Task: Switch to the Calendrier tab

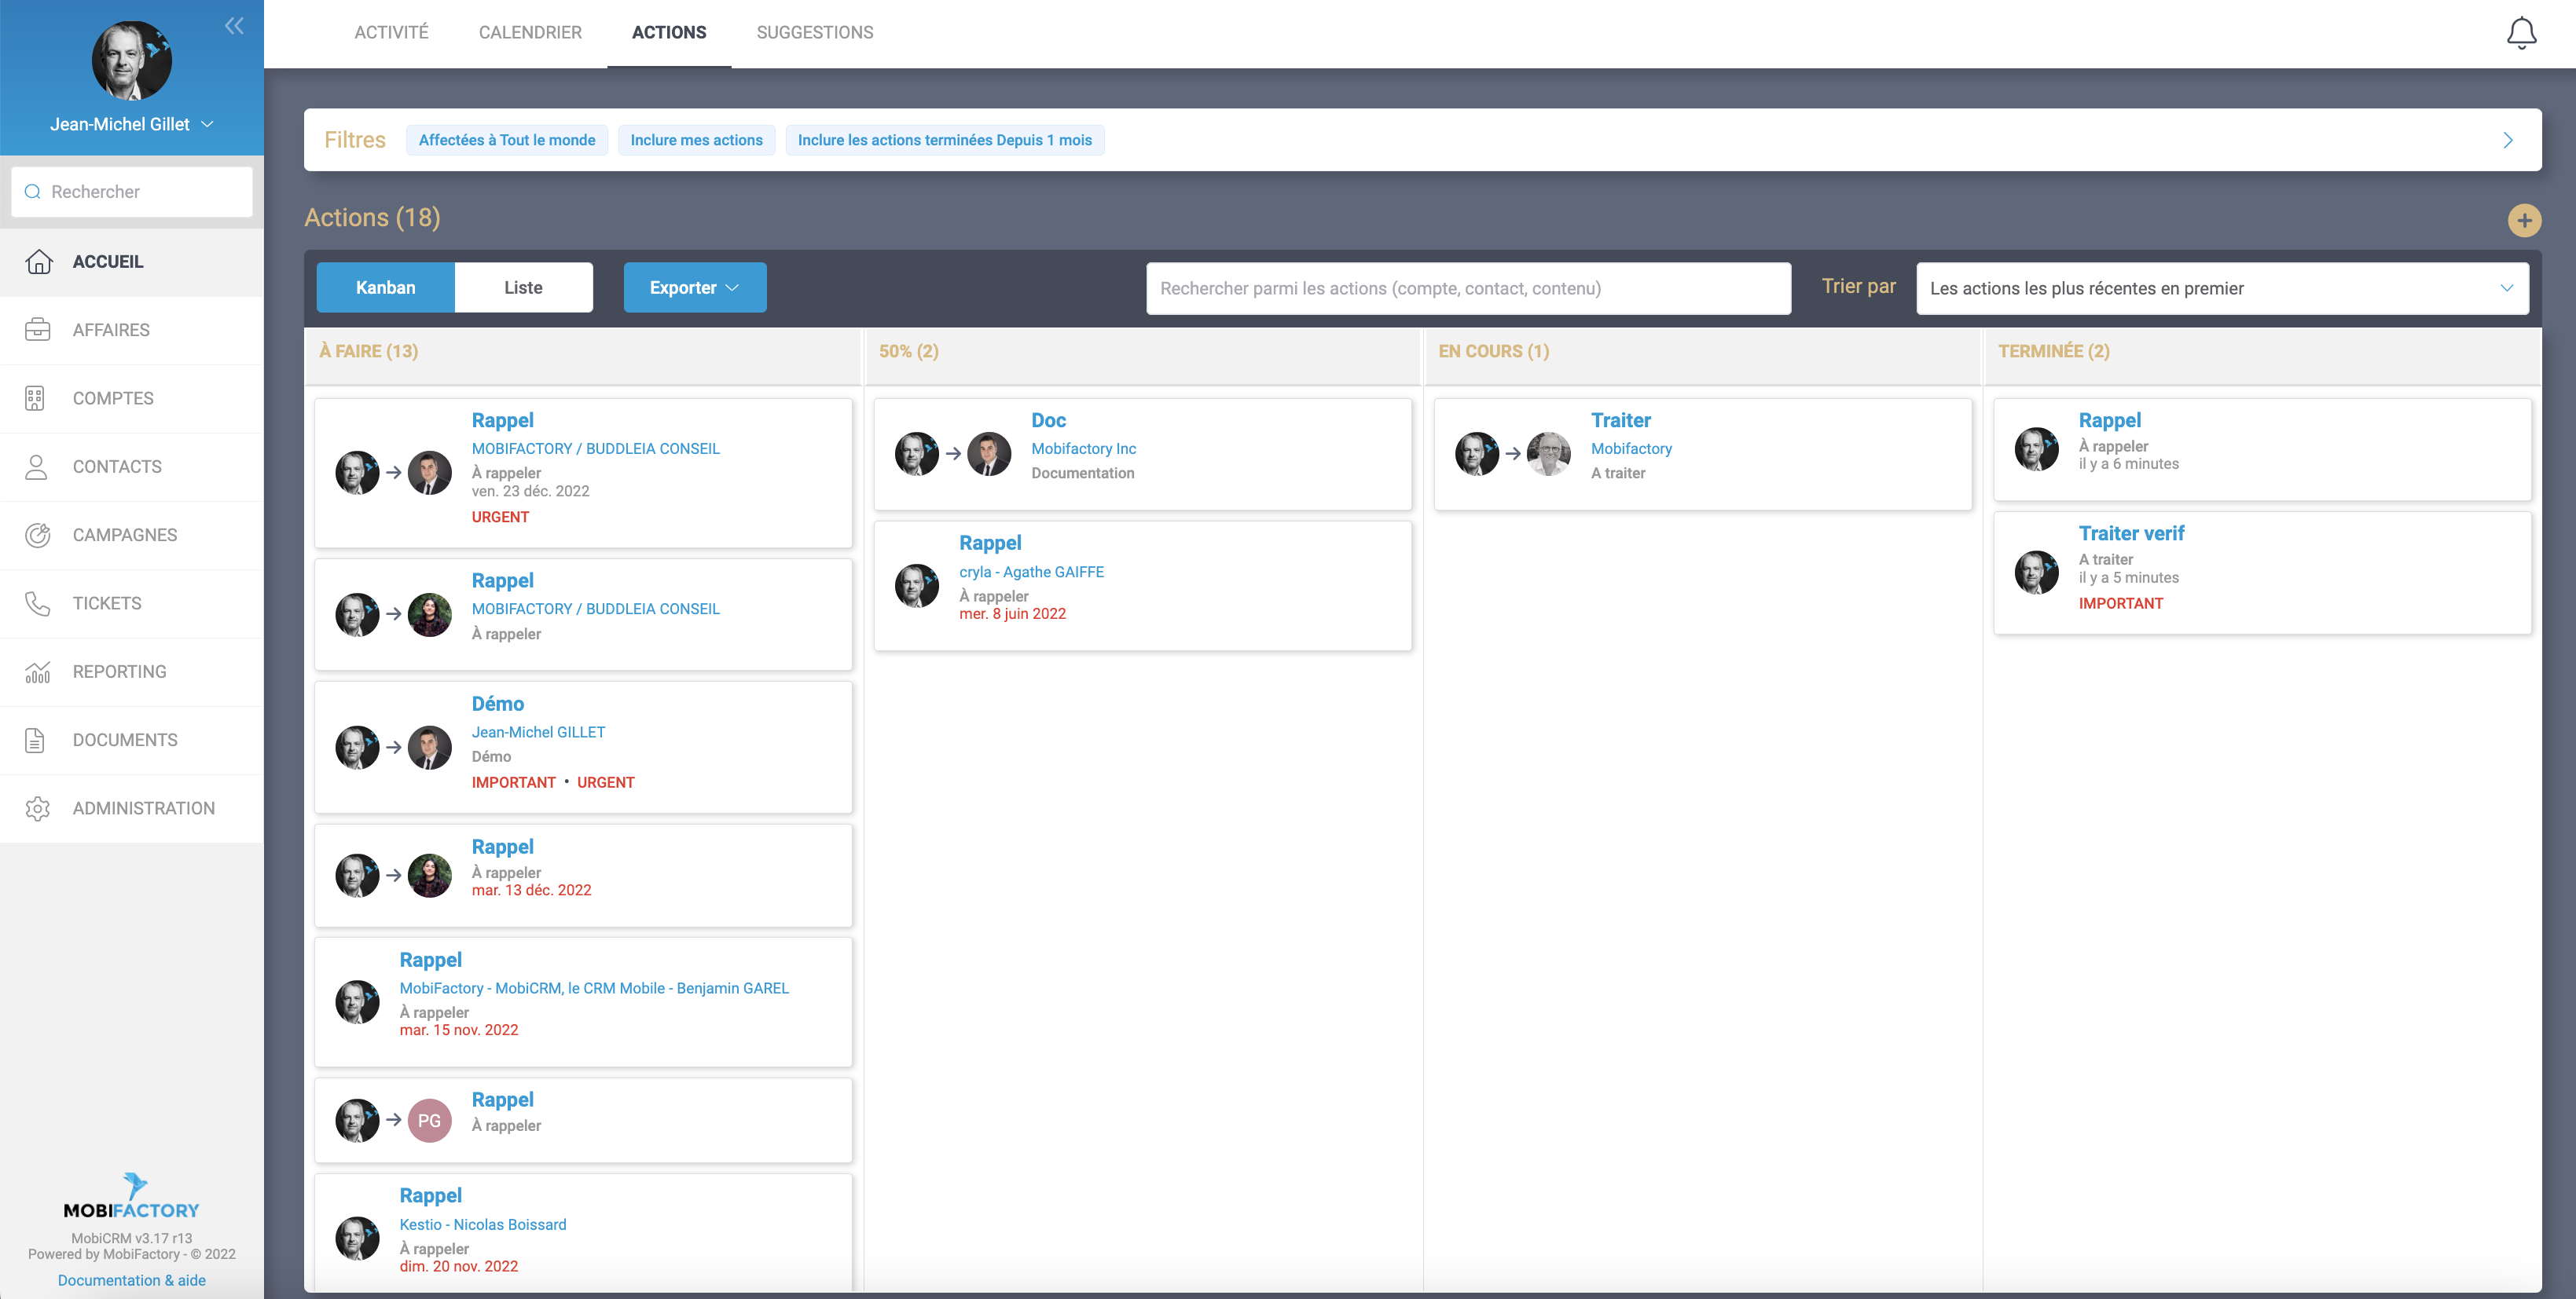Action: [529, 32]
